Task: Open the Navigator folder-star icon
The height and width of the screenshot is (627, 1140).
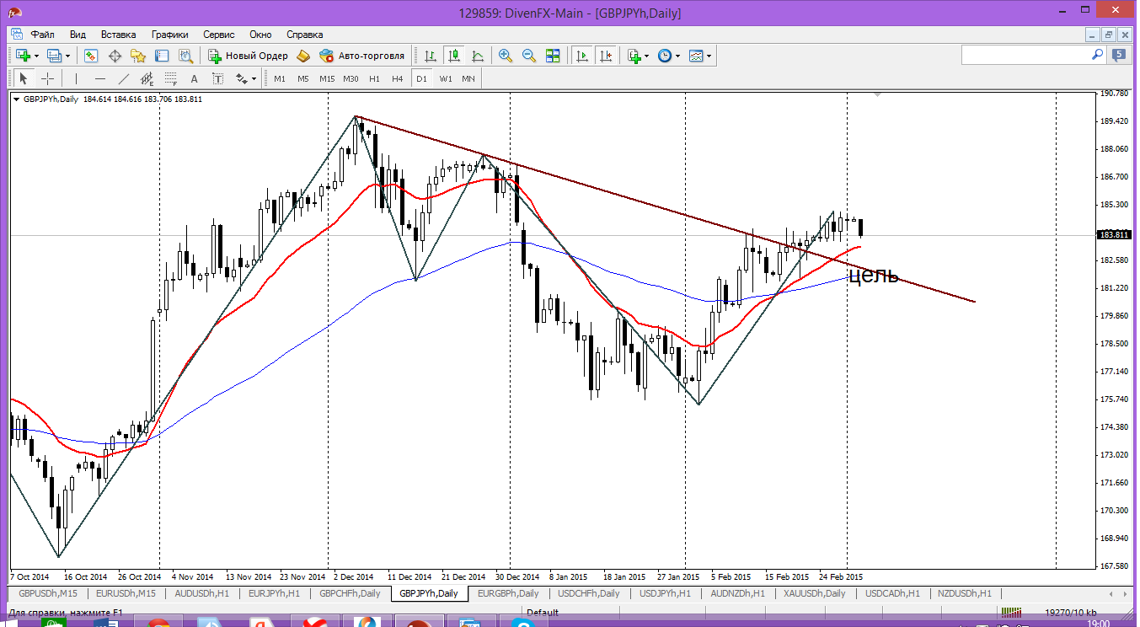Action: [138, 56]
